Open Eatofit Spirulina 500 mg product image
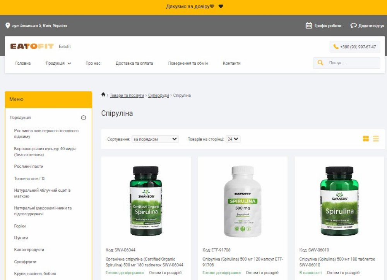The height and width of the screenshot is (280, 387). (243, 201)
